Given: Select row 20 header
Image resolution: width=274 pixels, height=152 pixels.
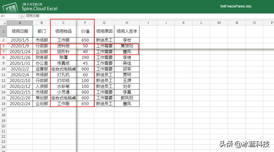Looking at the screenshot, I should pyautogui.click(x=3, y=126).
